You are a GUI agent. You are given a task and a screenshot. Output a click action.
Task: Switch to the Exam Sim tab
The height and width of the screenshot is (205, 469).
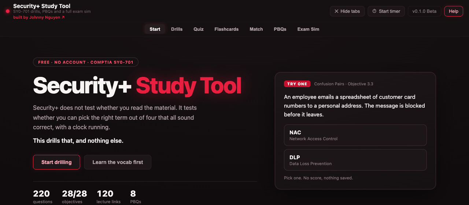308,29
